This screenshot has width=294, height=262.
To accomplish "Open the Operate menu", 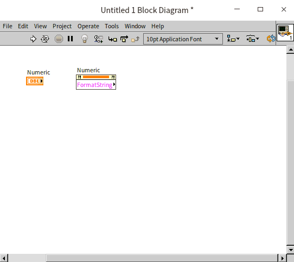I will (88, 26).
